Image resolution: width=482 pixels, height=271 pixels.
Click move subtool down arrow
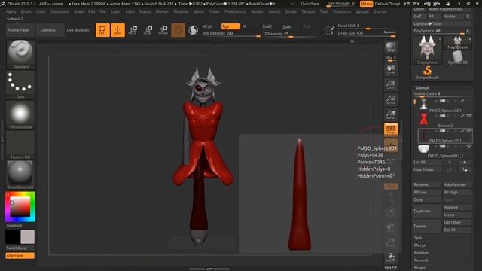[x=465, y=162]
